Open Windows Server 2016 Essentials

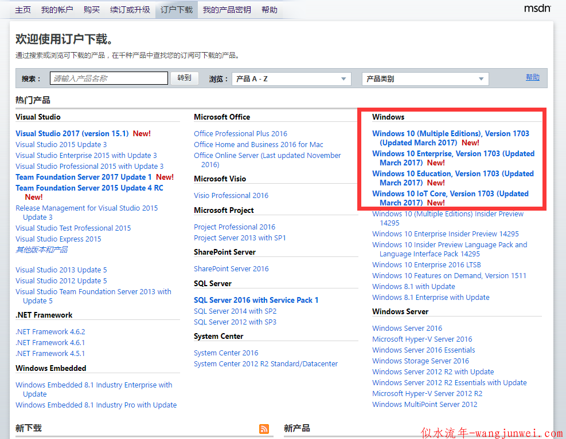click(424, 350)
